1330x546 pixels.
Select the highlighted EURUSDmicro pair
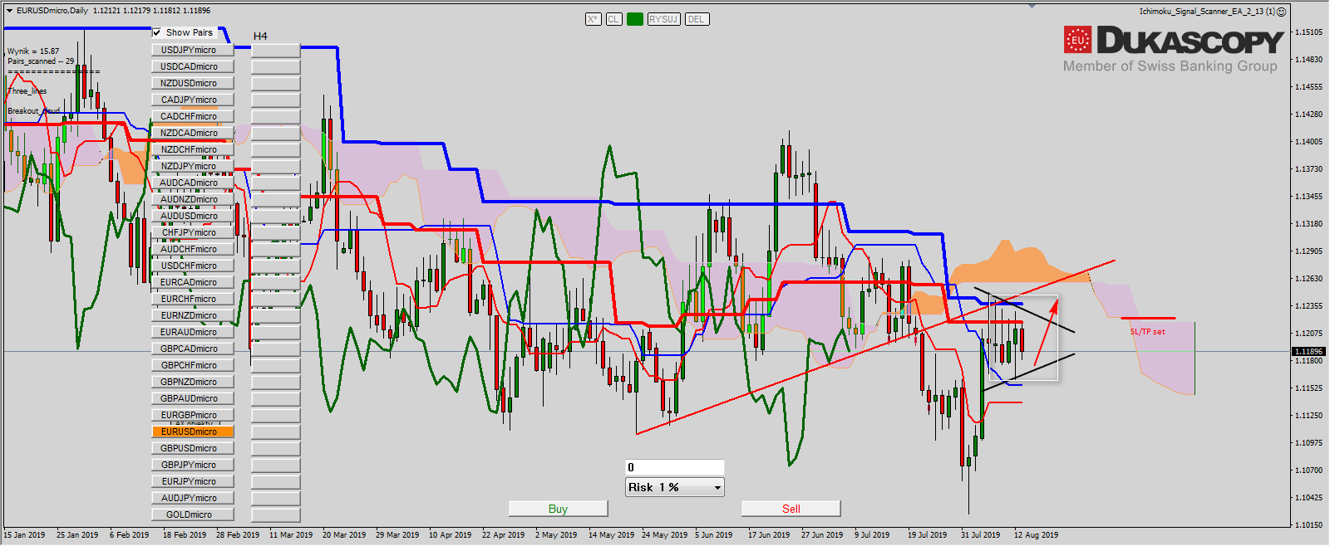(192, 431)
